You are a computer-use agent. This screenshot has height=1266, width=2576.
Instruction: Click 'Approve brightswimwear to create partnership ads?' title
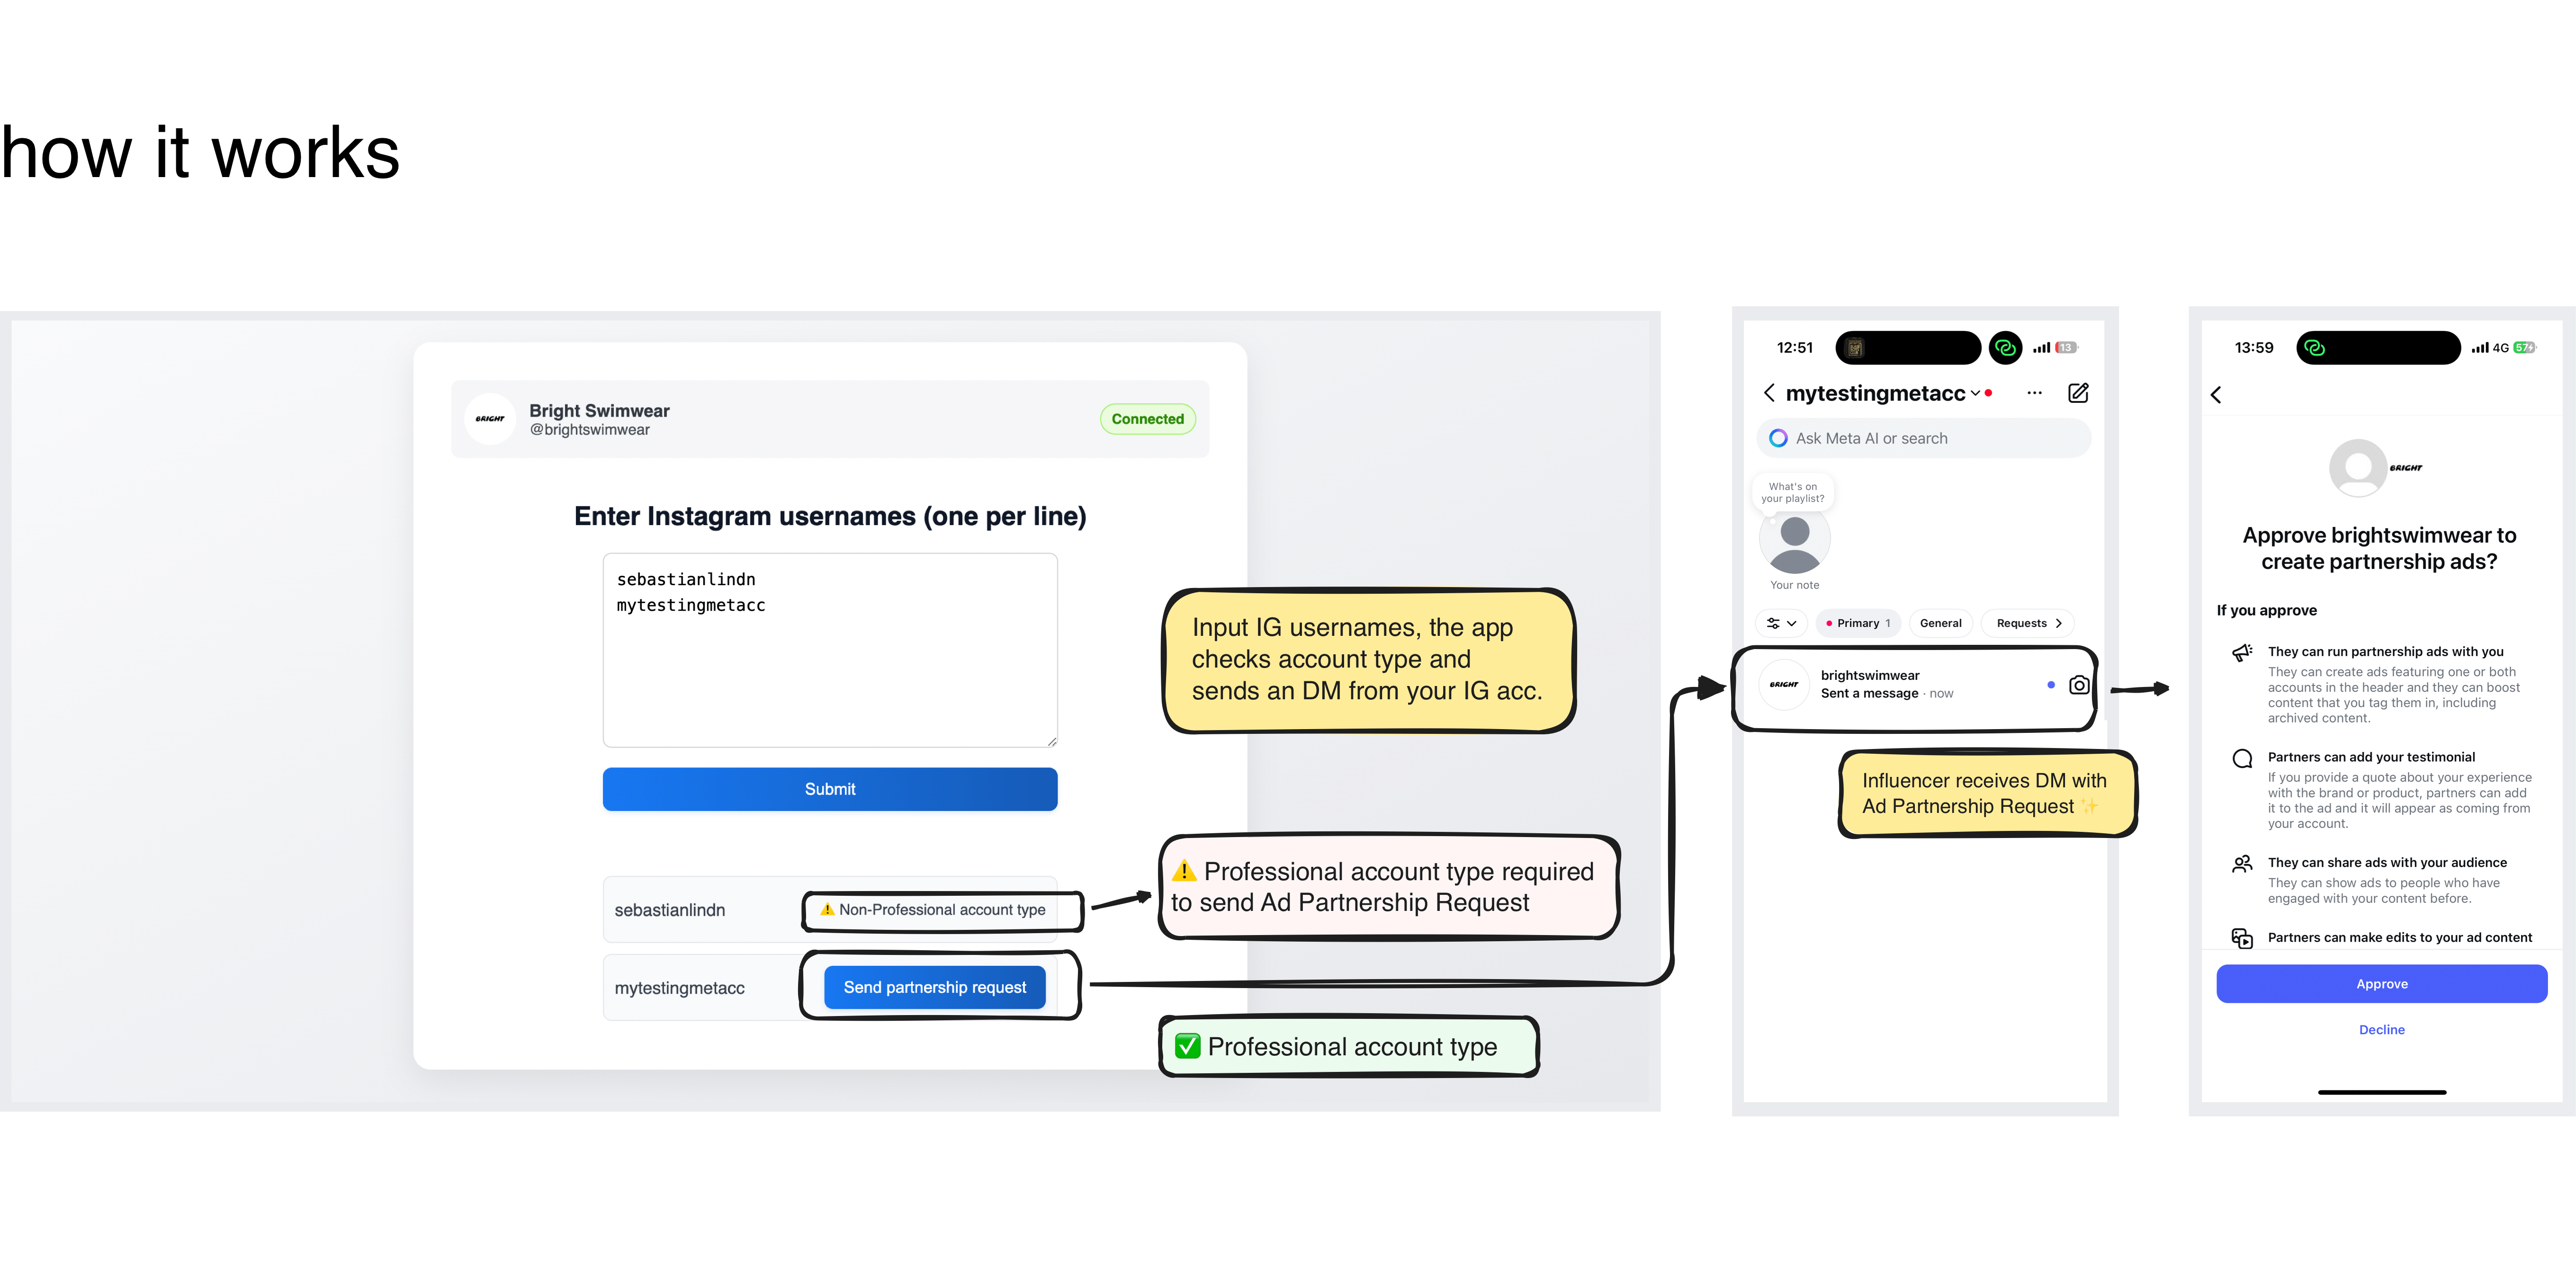2379,548
